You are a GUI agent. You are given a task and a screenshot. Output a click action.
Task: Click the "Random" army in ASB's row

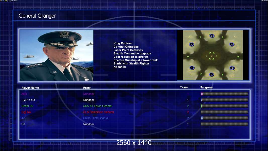click(88, 94)
